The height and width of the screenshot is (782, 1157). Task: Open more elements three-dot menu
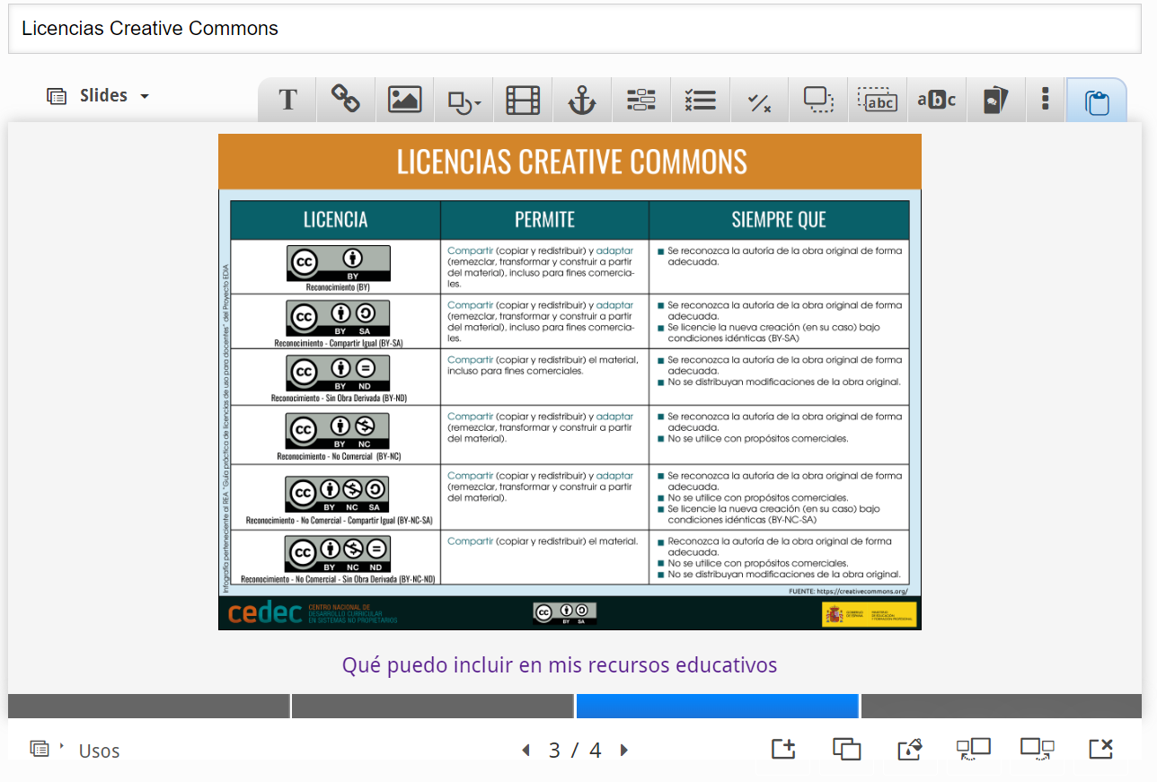1045,100
